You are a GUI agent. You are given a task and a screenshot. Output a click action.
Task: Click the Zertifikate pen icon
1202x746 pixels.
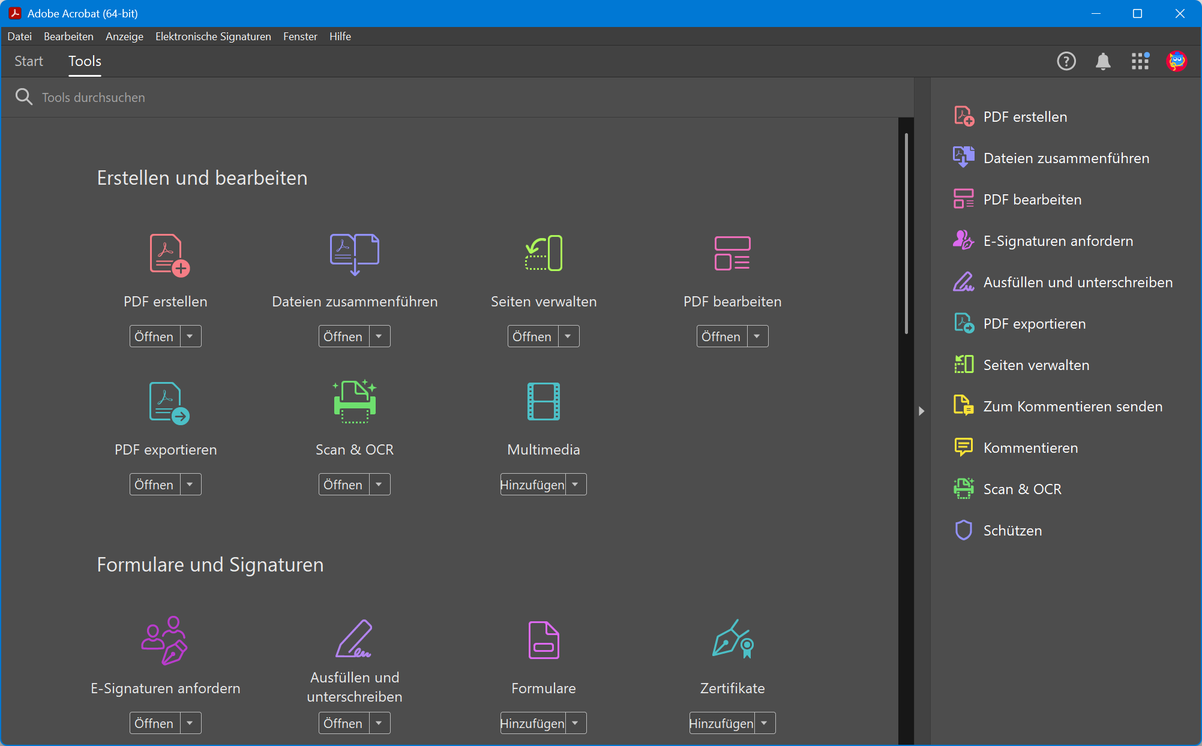[733, 639]
